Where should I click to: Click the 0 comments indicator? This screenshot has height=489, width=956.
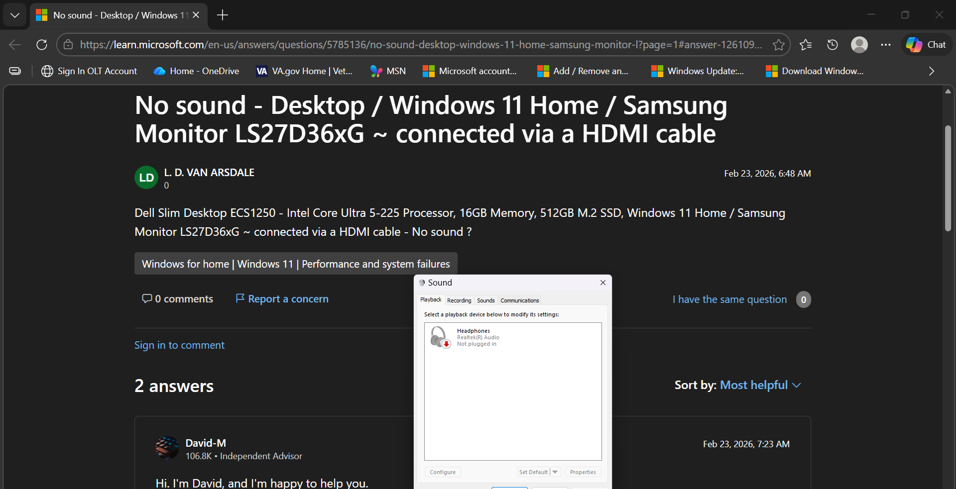[x=178, y=299]
